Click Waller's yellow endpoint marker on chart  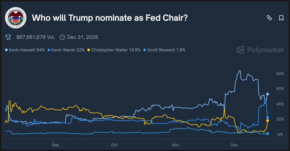pos(267,121)
